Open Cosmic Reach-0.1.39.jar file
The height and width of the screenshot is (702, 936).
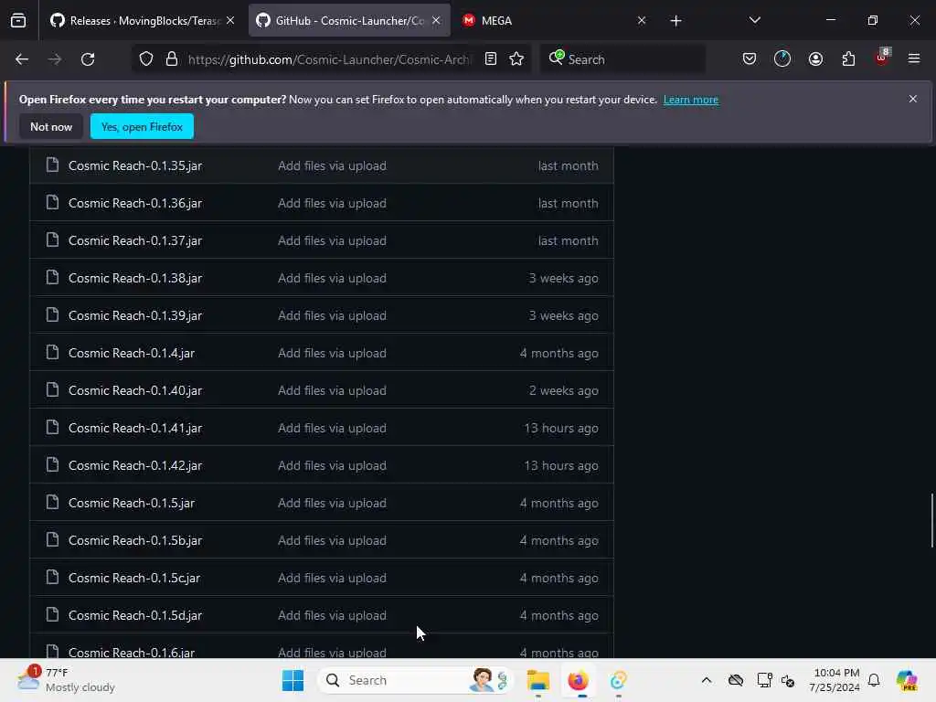tap(135, 315)
